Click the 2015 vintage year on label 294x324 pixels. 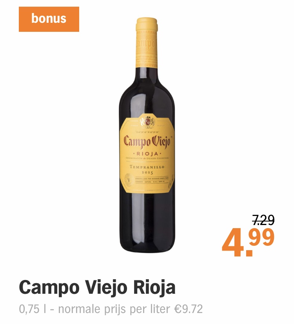147,172
